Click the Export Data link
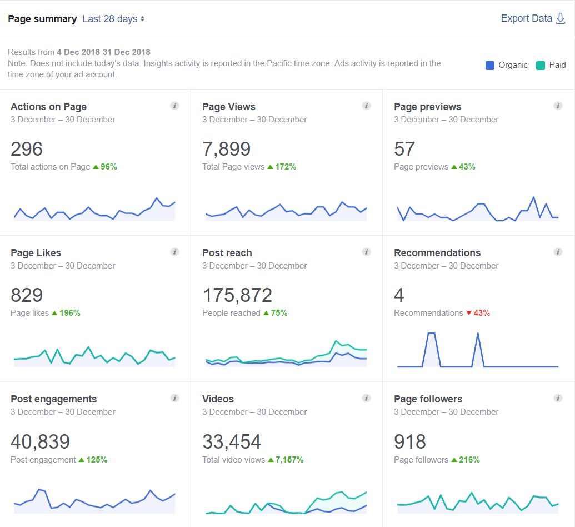This screenshot has width=575, height=527. point(526,18)
